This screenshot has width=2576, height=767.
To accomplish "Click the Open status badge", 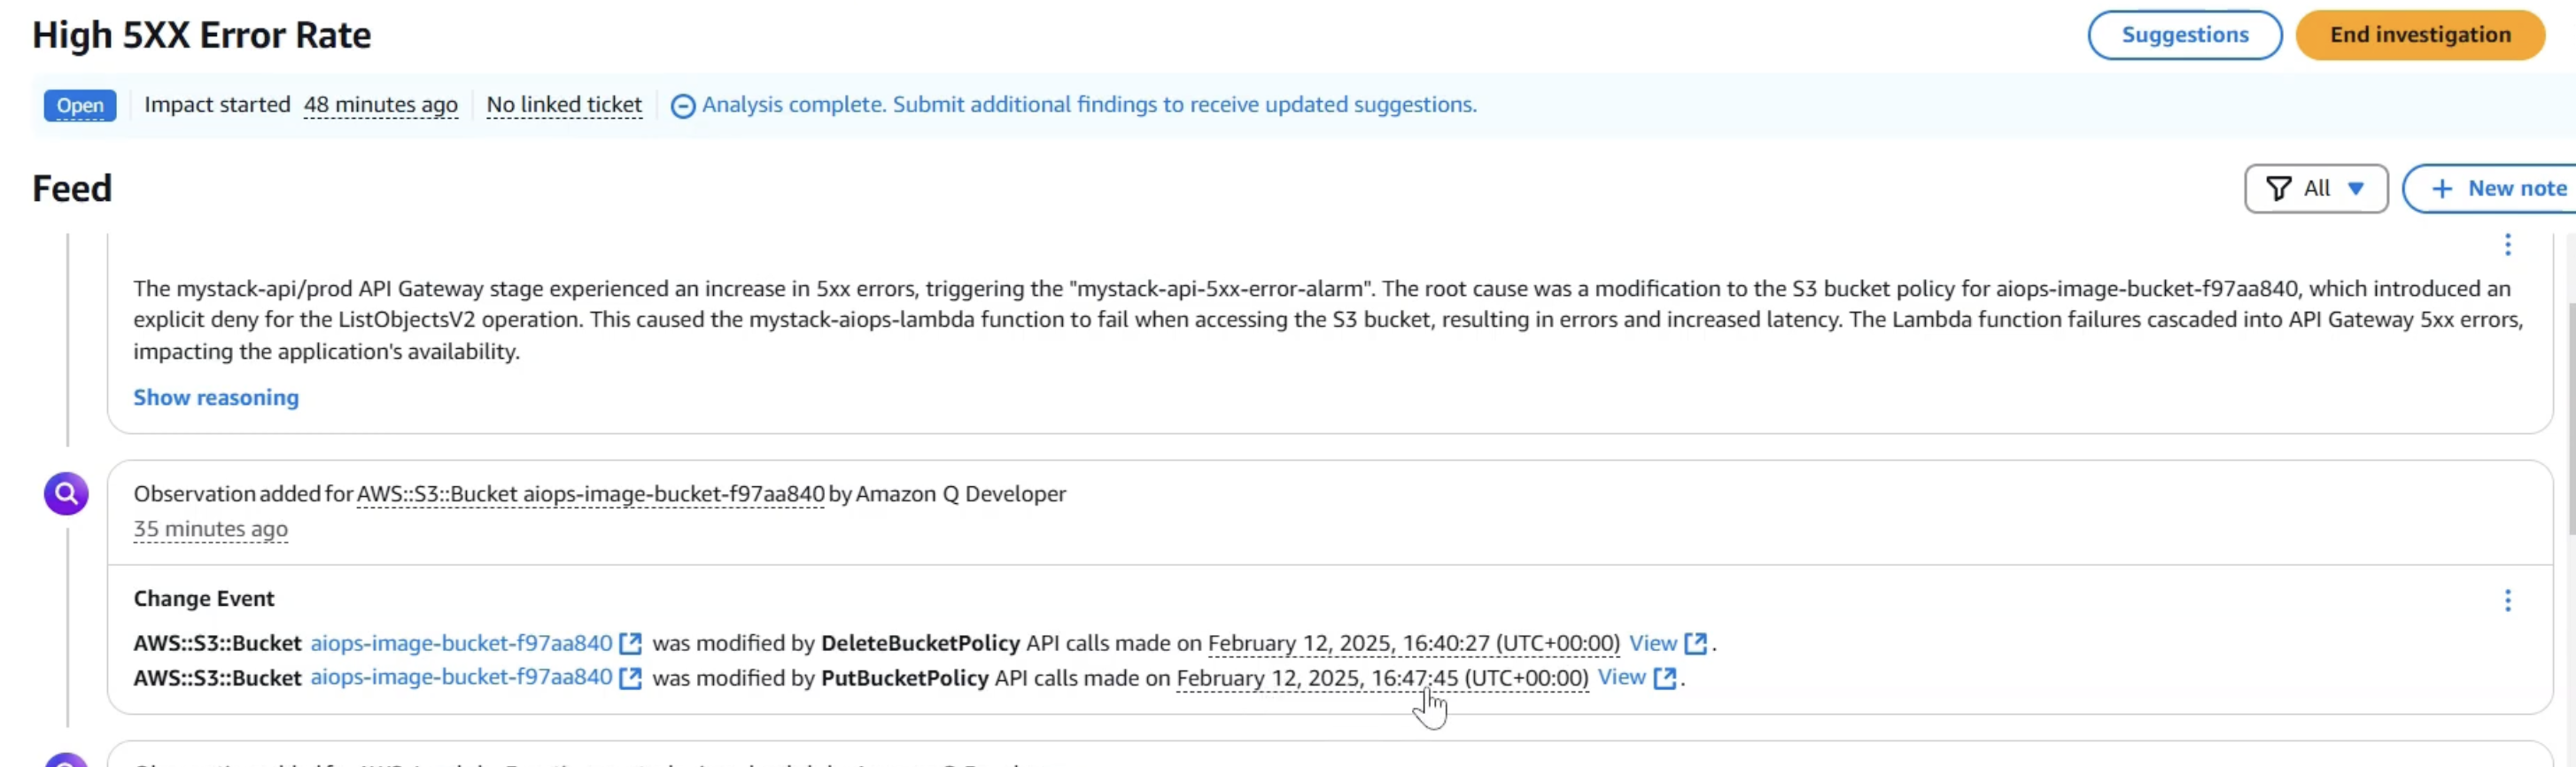I will (x=80, y=105).
